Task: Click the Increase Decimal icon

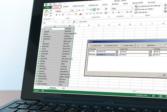Action: [127, 12]
